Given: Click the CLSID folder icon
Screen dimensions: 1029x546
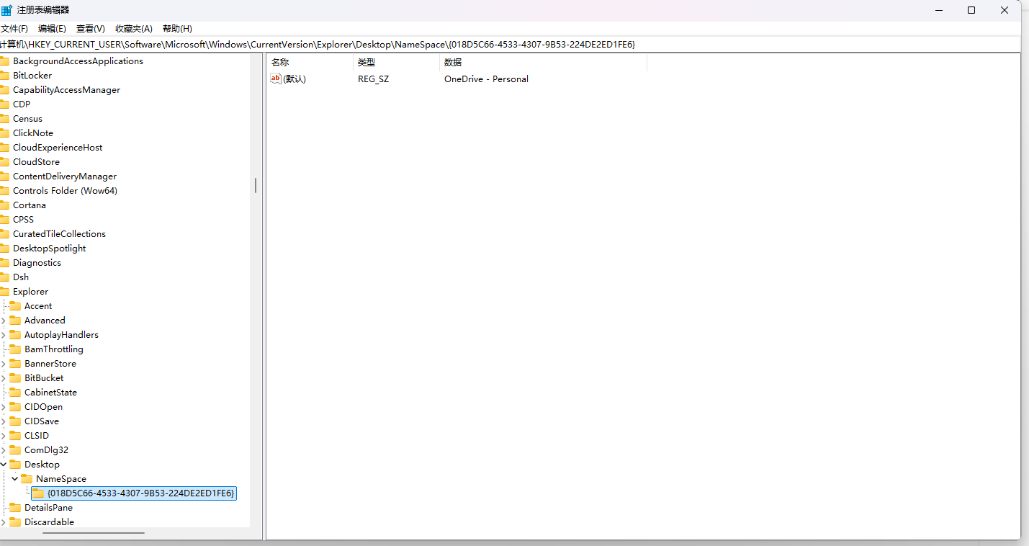Looking at the screenshot, I should click(x=15, y=436).
